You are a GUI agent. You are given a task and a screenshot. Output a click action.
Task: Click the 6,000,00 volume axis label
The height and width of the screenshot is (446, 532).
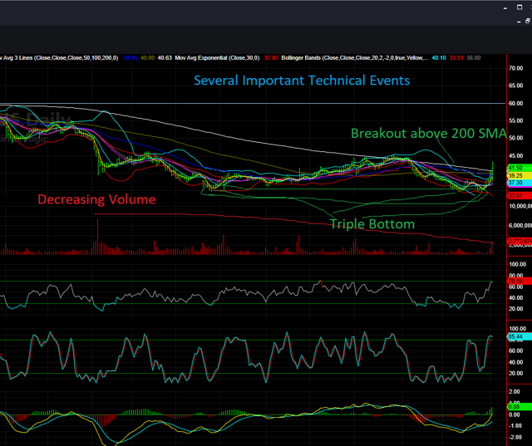520,226
